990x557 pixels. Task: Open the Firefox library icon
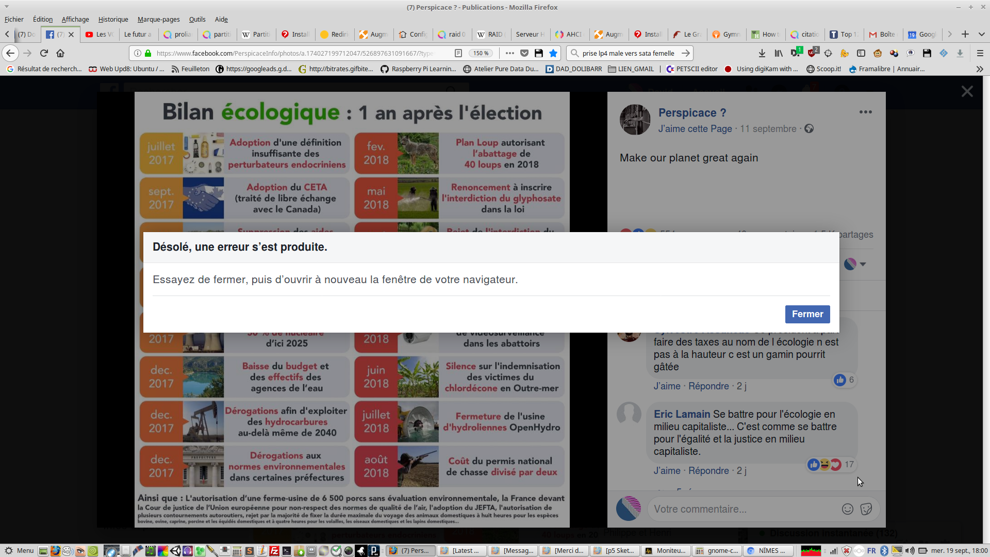(x=779, y=53)
